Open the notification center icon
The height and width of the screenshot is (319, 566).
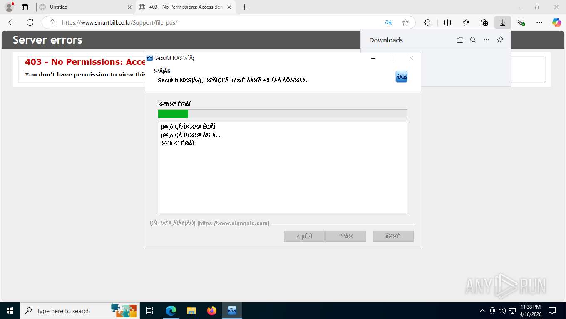[552, 311]
